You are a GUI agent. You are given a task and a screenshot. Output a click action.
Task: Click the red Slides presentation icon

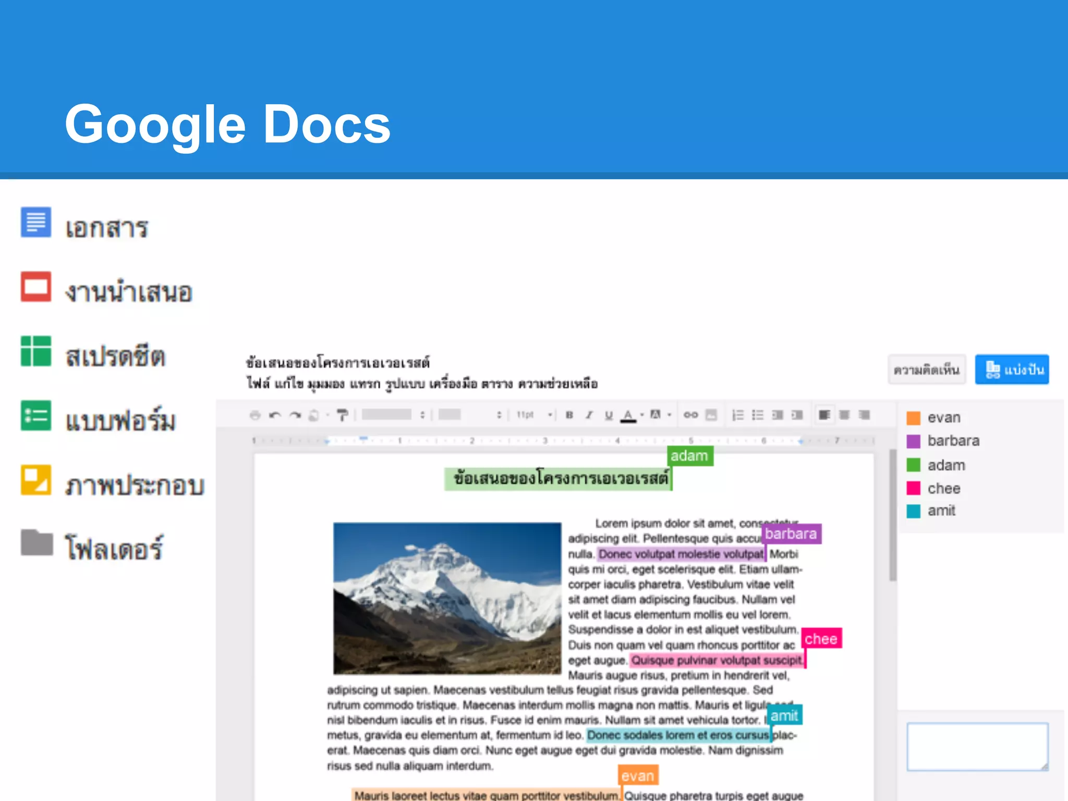36,286
